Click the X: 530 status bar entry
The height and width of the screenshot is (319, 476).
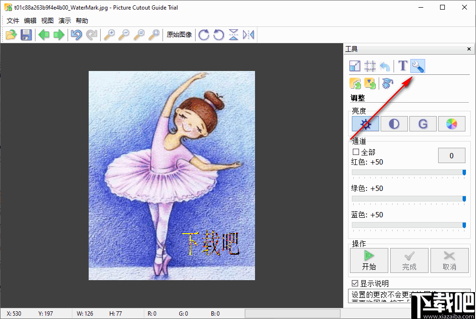tap(14, 314)
